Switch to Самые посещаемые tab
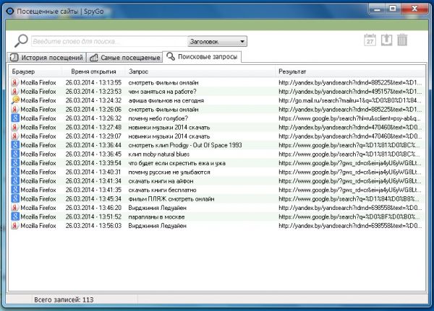The image size is (434, 311). click(124, 58)
